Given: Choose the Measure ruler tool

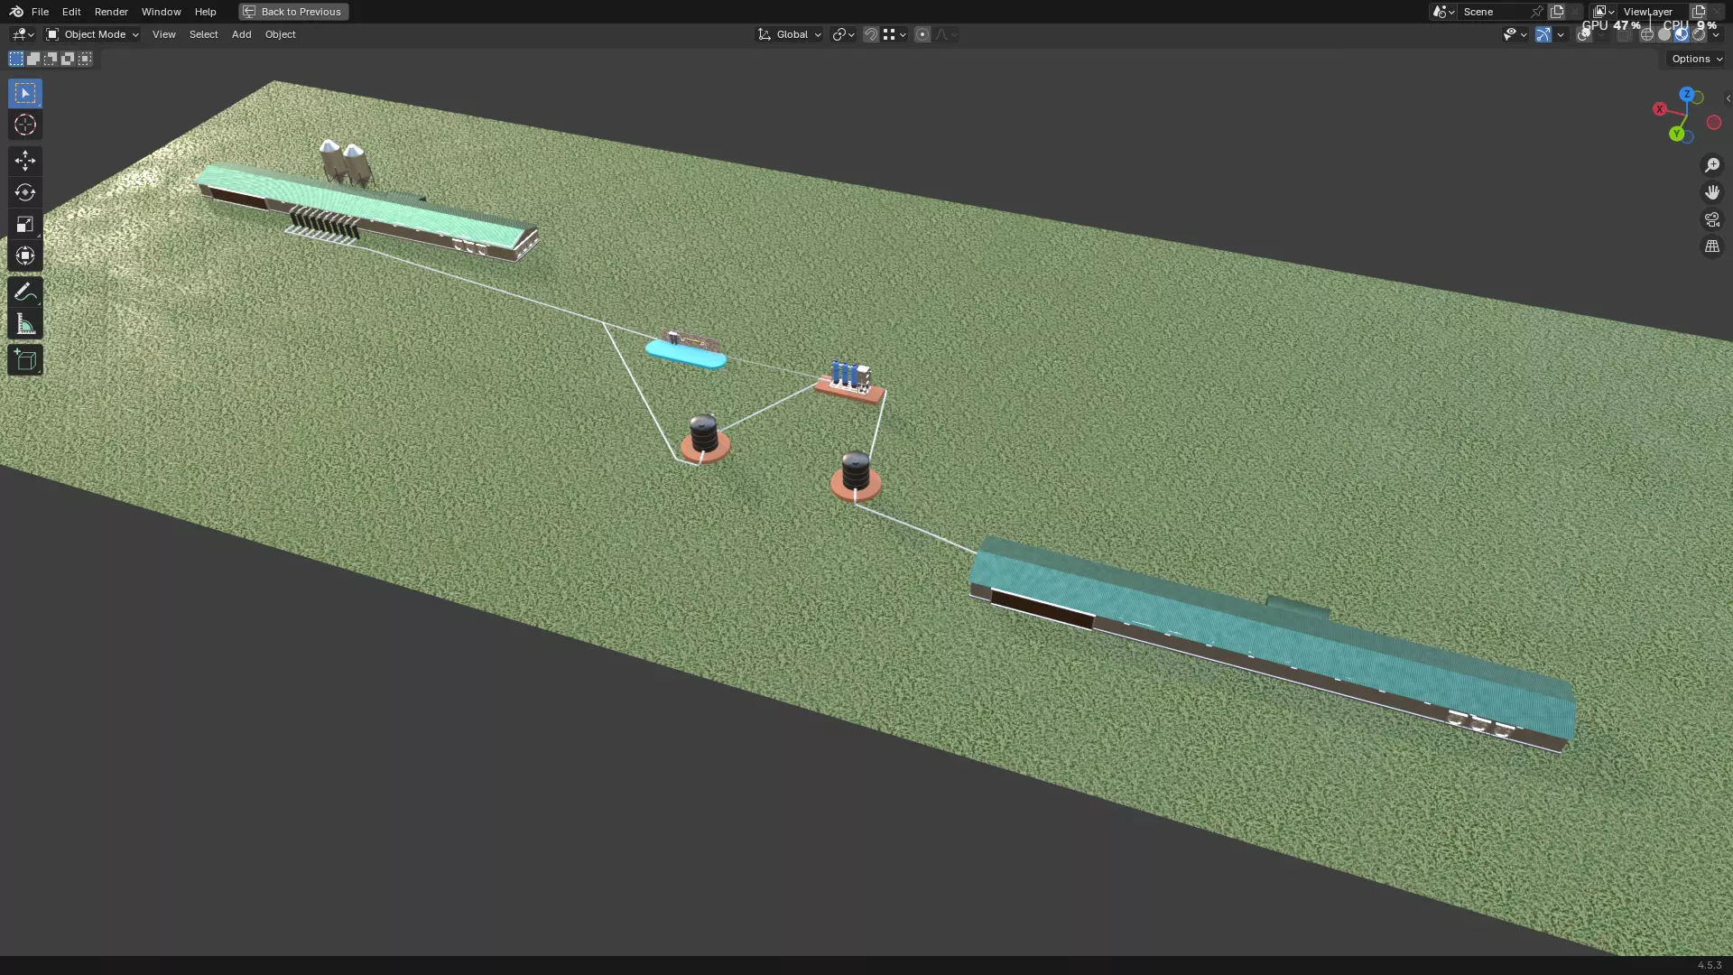Looking at the screenshot, I should click(x=25, y=324).
